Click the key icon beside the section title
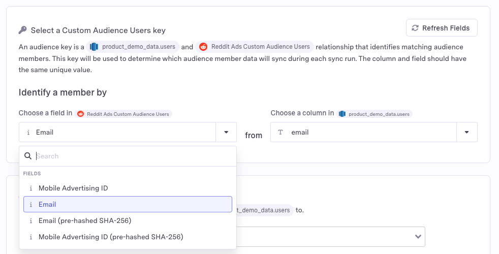The width and height of the screenshot is (499, 254). coord(23,30)
